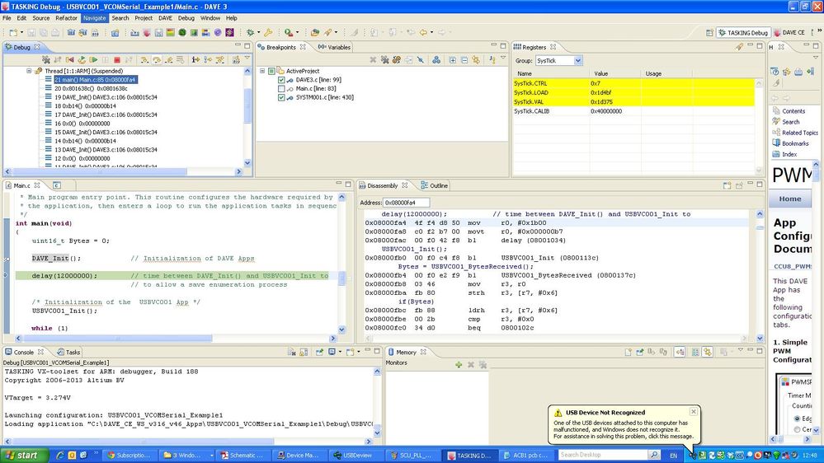Image resolution: width=824 pixels, height=463 pixels.
Task: Switch to DAVE CE perspective button
Action: pyautogui.click(x=789, y=33)
